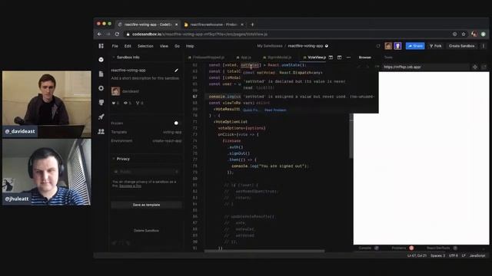This screenshot has width=492, height=276.
Task: Open the Go menu
Action: click(x=177, y=46)
